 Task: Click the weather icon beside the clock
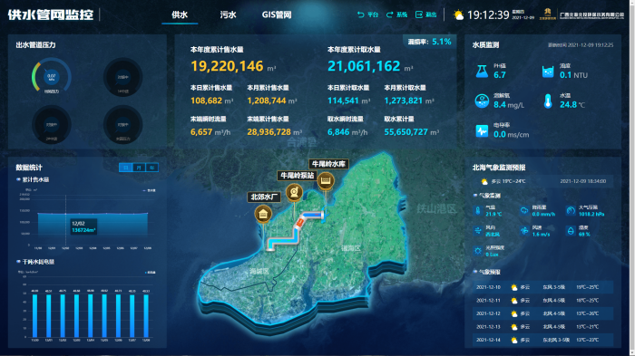(458, 15)
